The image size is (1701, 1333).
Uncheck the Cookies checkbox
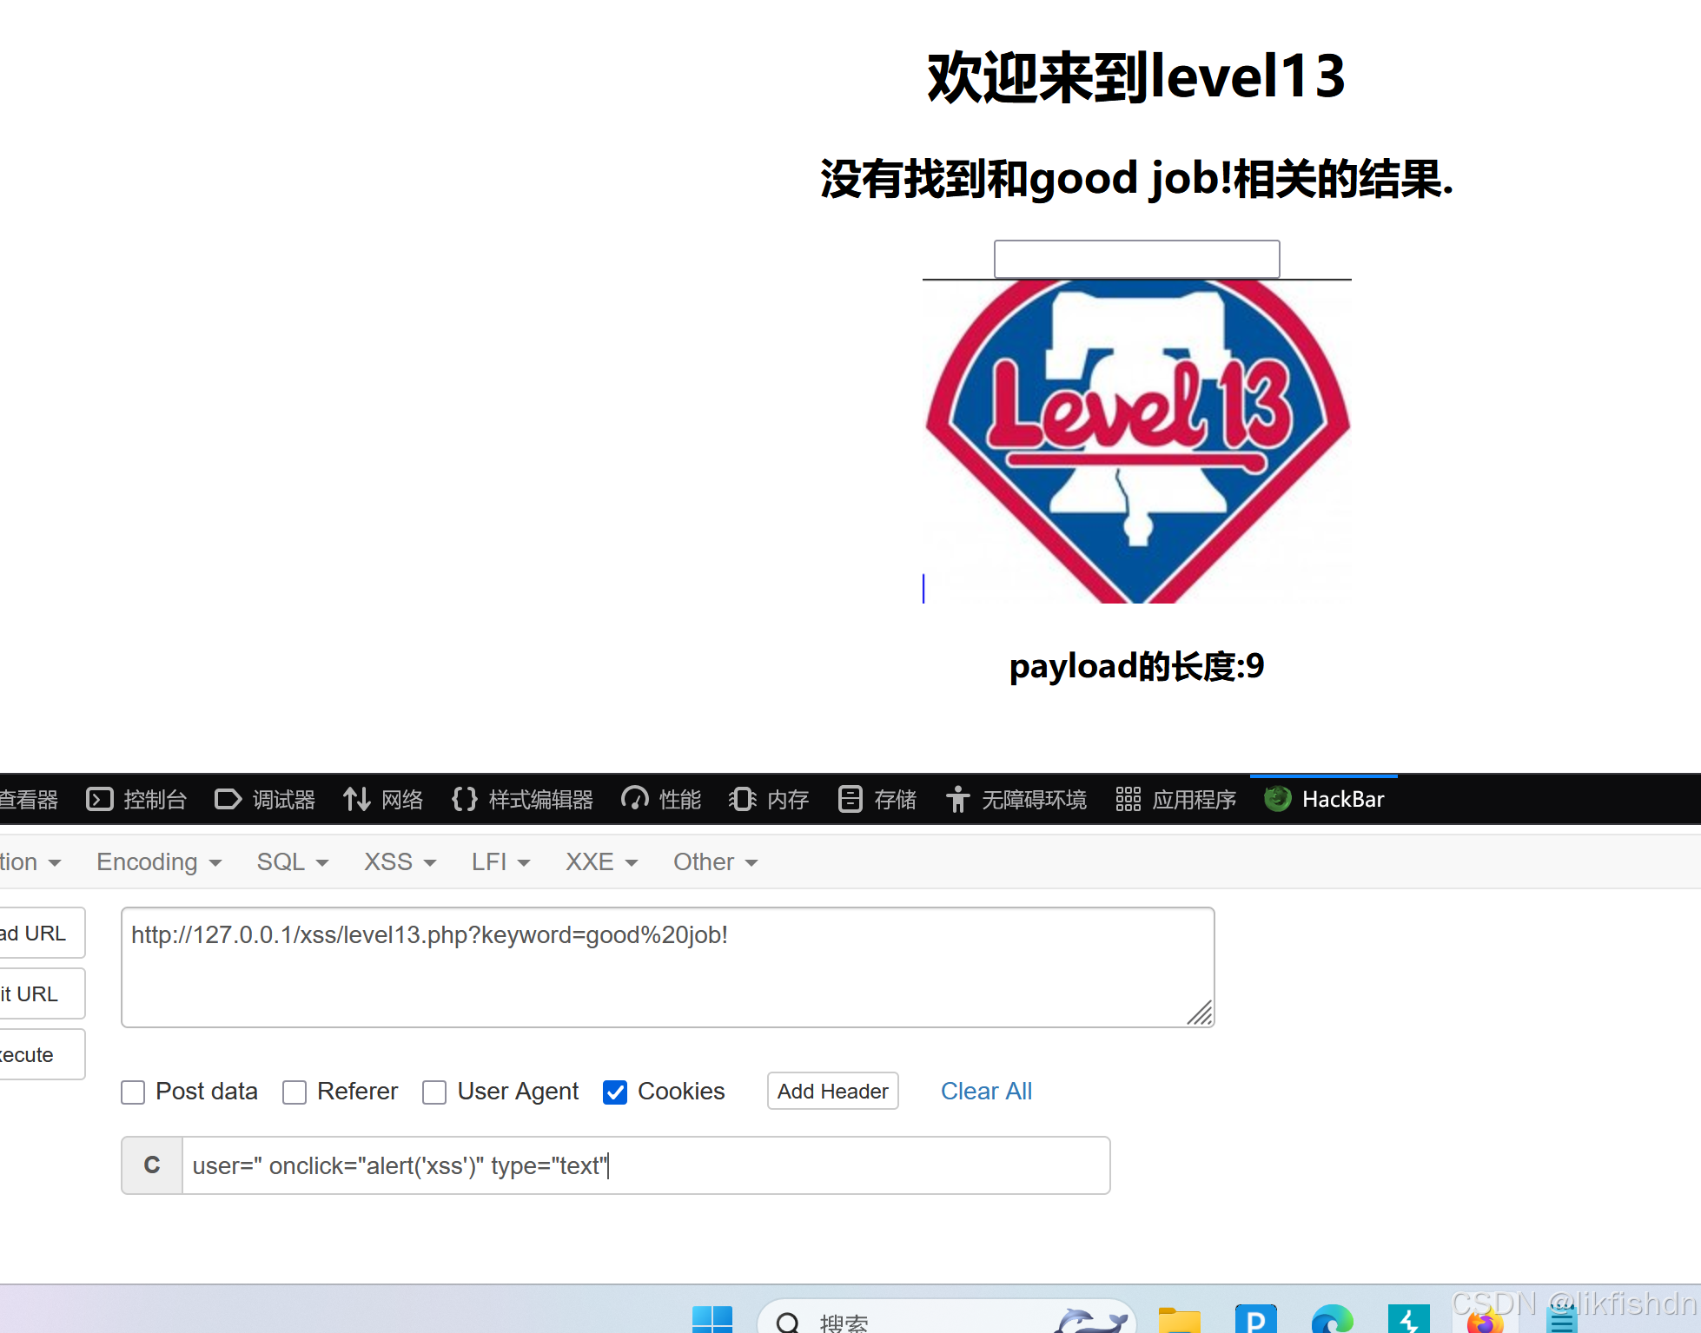click(x=615, y=1092)
